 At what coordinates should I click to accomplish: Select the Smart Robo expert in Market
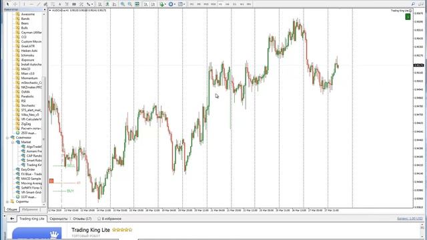pyautogui.click(x=34, y=160)
